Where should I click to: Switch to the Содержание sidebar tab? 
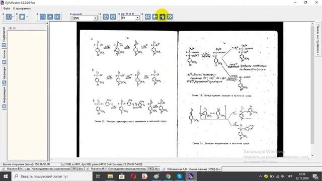[4, 37]
